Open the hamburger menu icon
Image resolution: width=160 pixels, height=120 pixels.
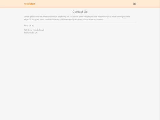coord(135,4)
